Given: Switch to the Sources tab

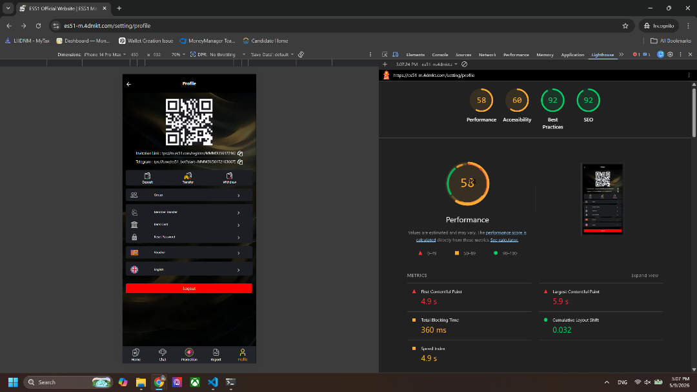Looking at the screenshot, I should (463, 54).
